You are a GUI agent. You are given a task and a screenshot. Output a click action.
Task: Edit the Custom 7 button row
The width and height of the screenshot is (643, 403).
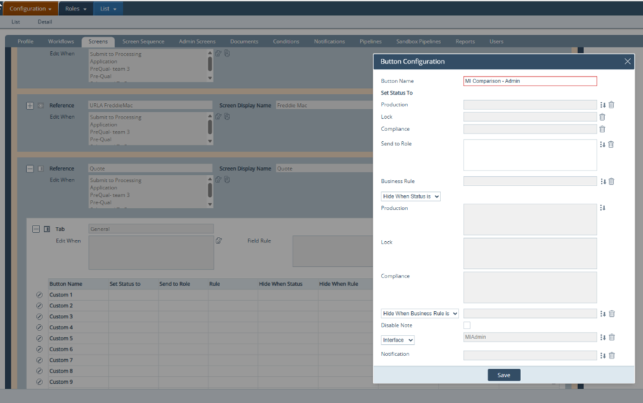click(39, 360)
